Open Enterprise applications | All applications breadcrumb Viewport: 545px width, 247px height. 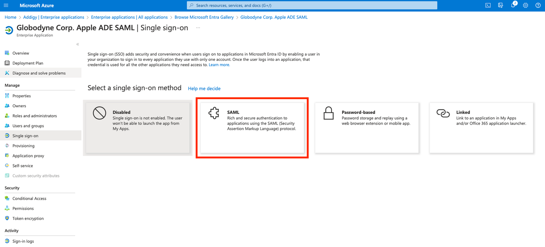[x=129, y=17]
